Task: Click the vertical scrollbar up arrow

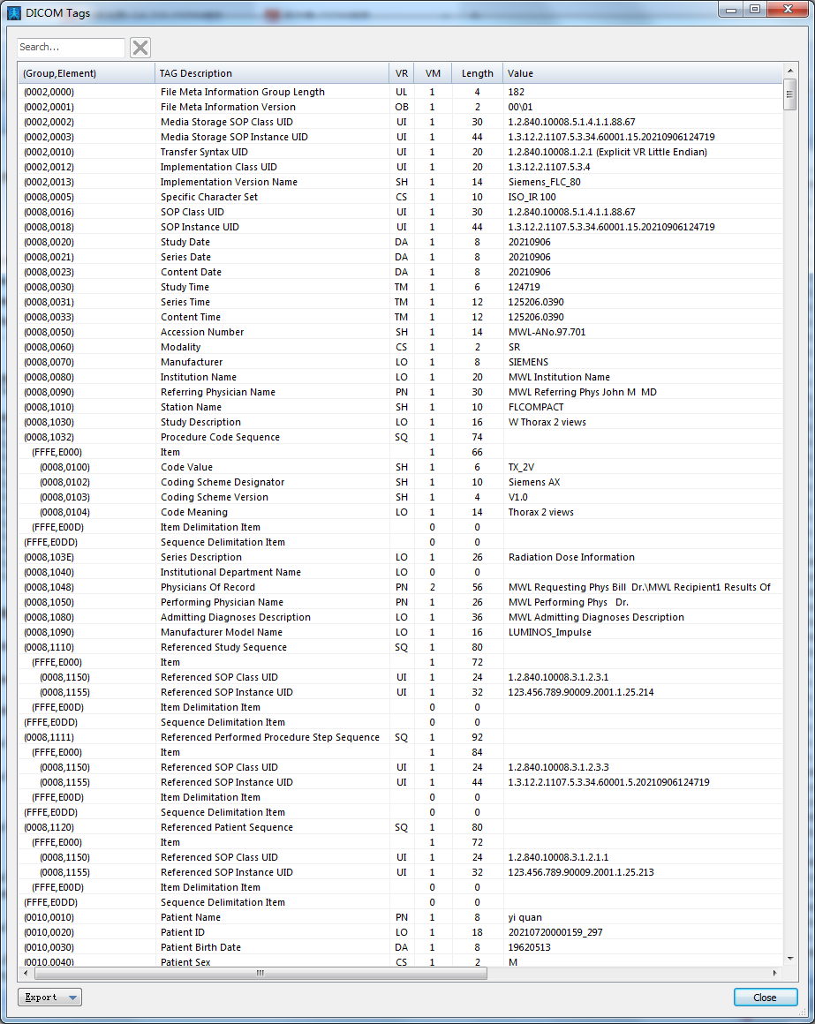Action: 790,71
